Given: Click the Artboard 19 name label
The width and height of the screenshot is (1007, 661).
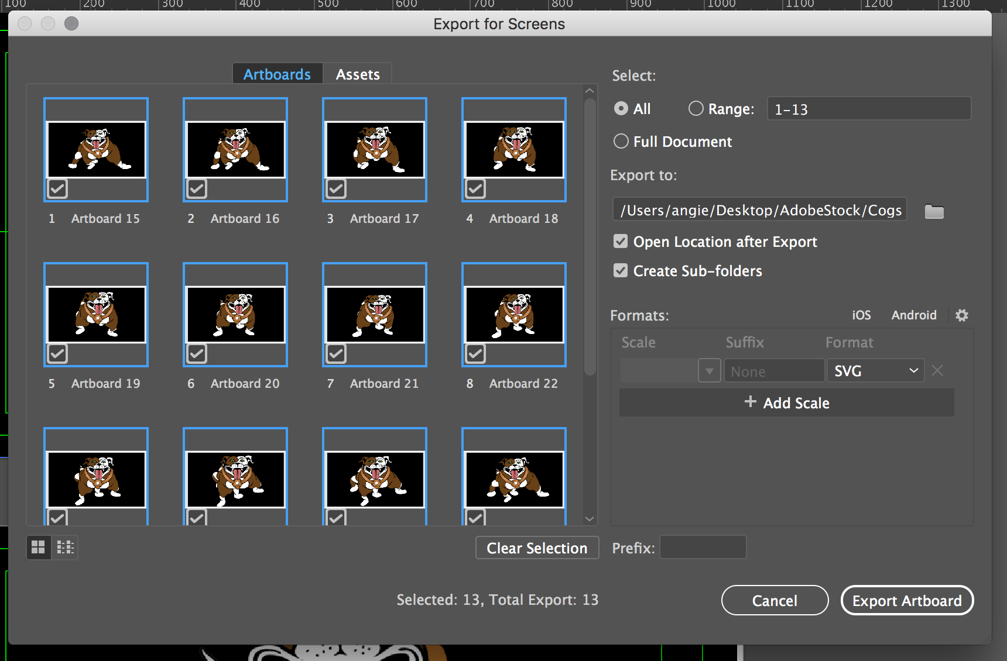Looking at the screenshot, I should pyautogui.click(x=105, y=384).
